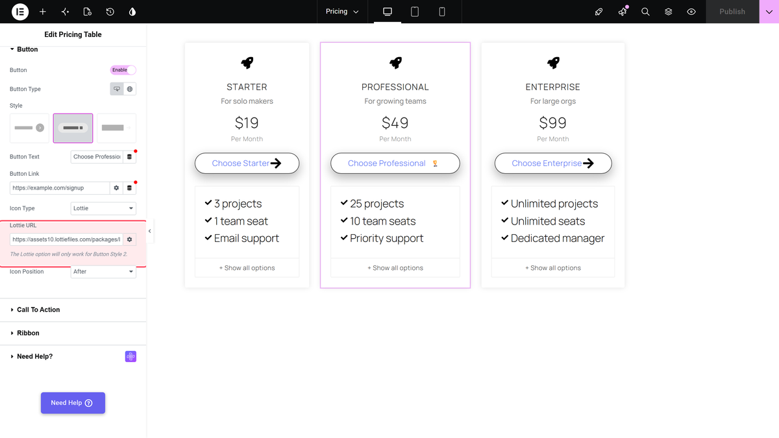This screenshot has height=438, width=779.
Task: Show all options in Enterprise card
Action: pos(553,268)
